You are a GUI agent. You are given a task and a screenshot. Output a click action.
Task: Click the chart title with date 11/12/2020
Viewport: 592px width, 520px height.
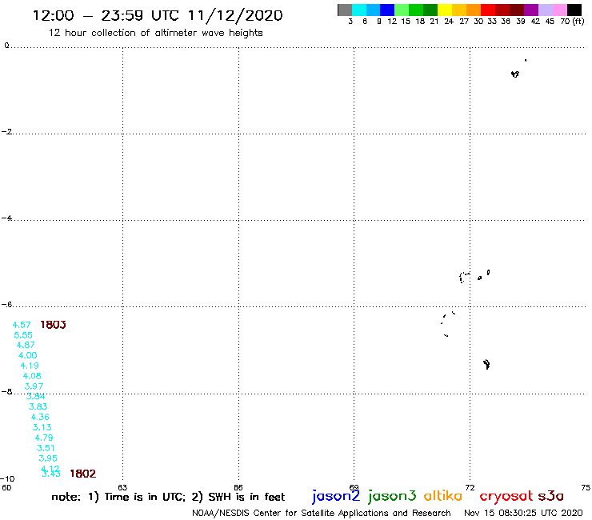158,15
